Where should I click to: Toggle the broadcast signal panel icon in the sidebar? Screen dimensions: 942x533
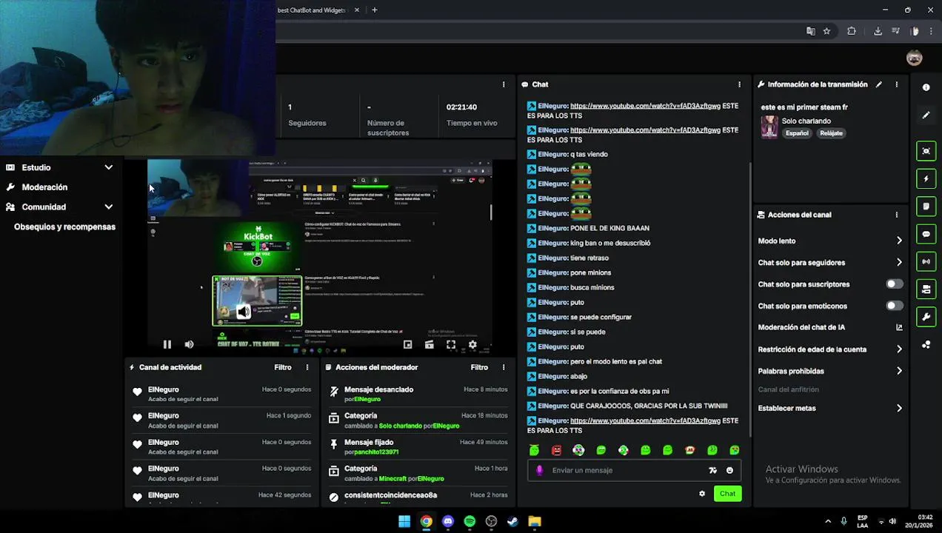click(x=926, y=261)
